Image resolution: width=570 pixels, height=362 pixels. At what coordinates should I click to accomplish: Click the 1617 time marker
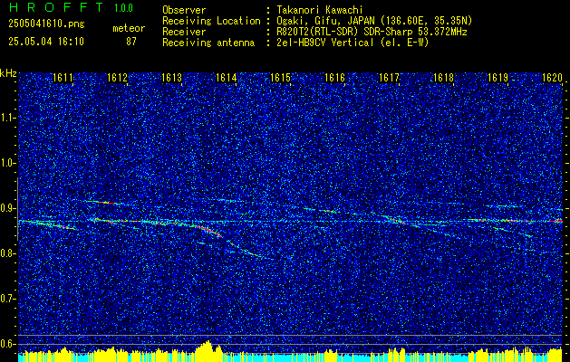[x=389, y=78]
